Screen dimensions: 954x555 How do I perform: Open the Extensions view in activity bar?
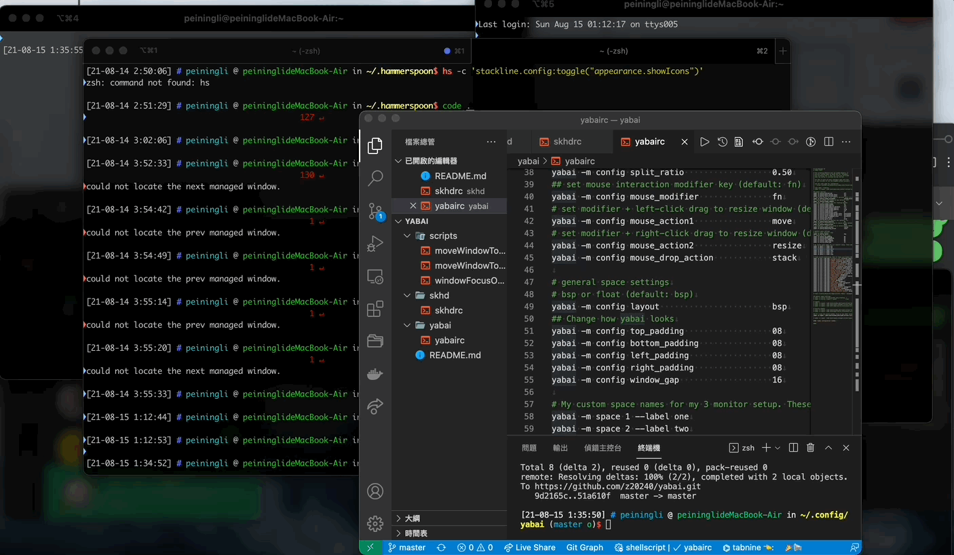375,309
